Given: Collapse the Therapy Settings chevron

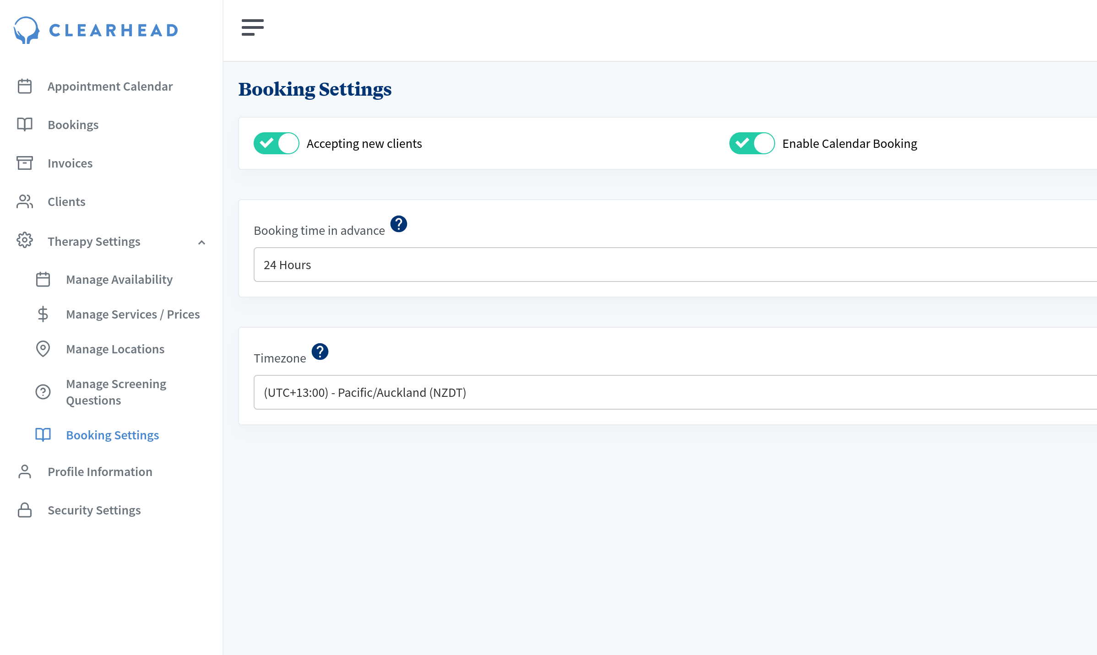Looking at the screenshot, I should (201, 242).
